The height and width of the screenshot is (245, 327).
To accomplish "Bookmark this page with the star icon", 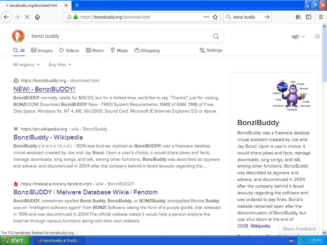I will (215, 17).
